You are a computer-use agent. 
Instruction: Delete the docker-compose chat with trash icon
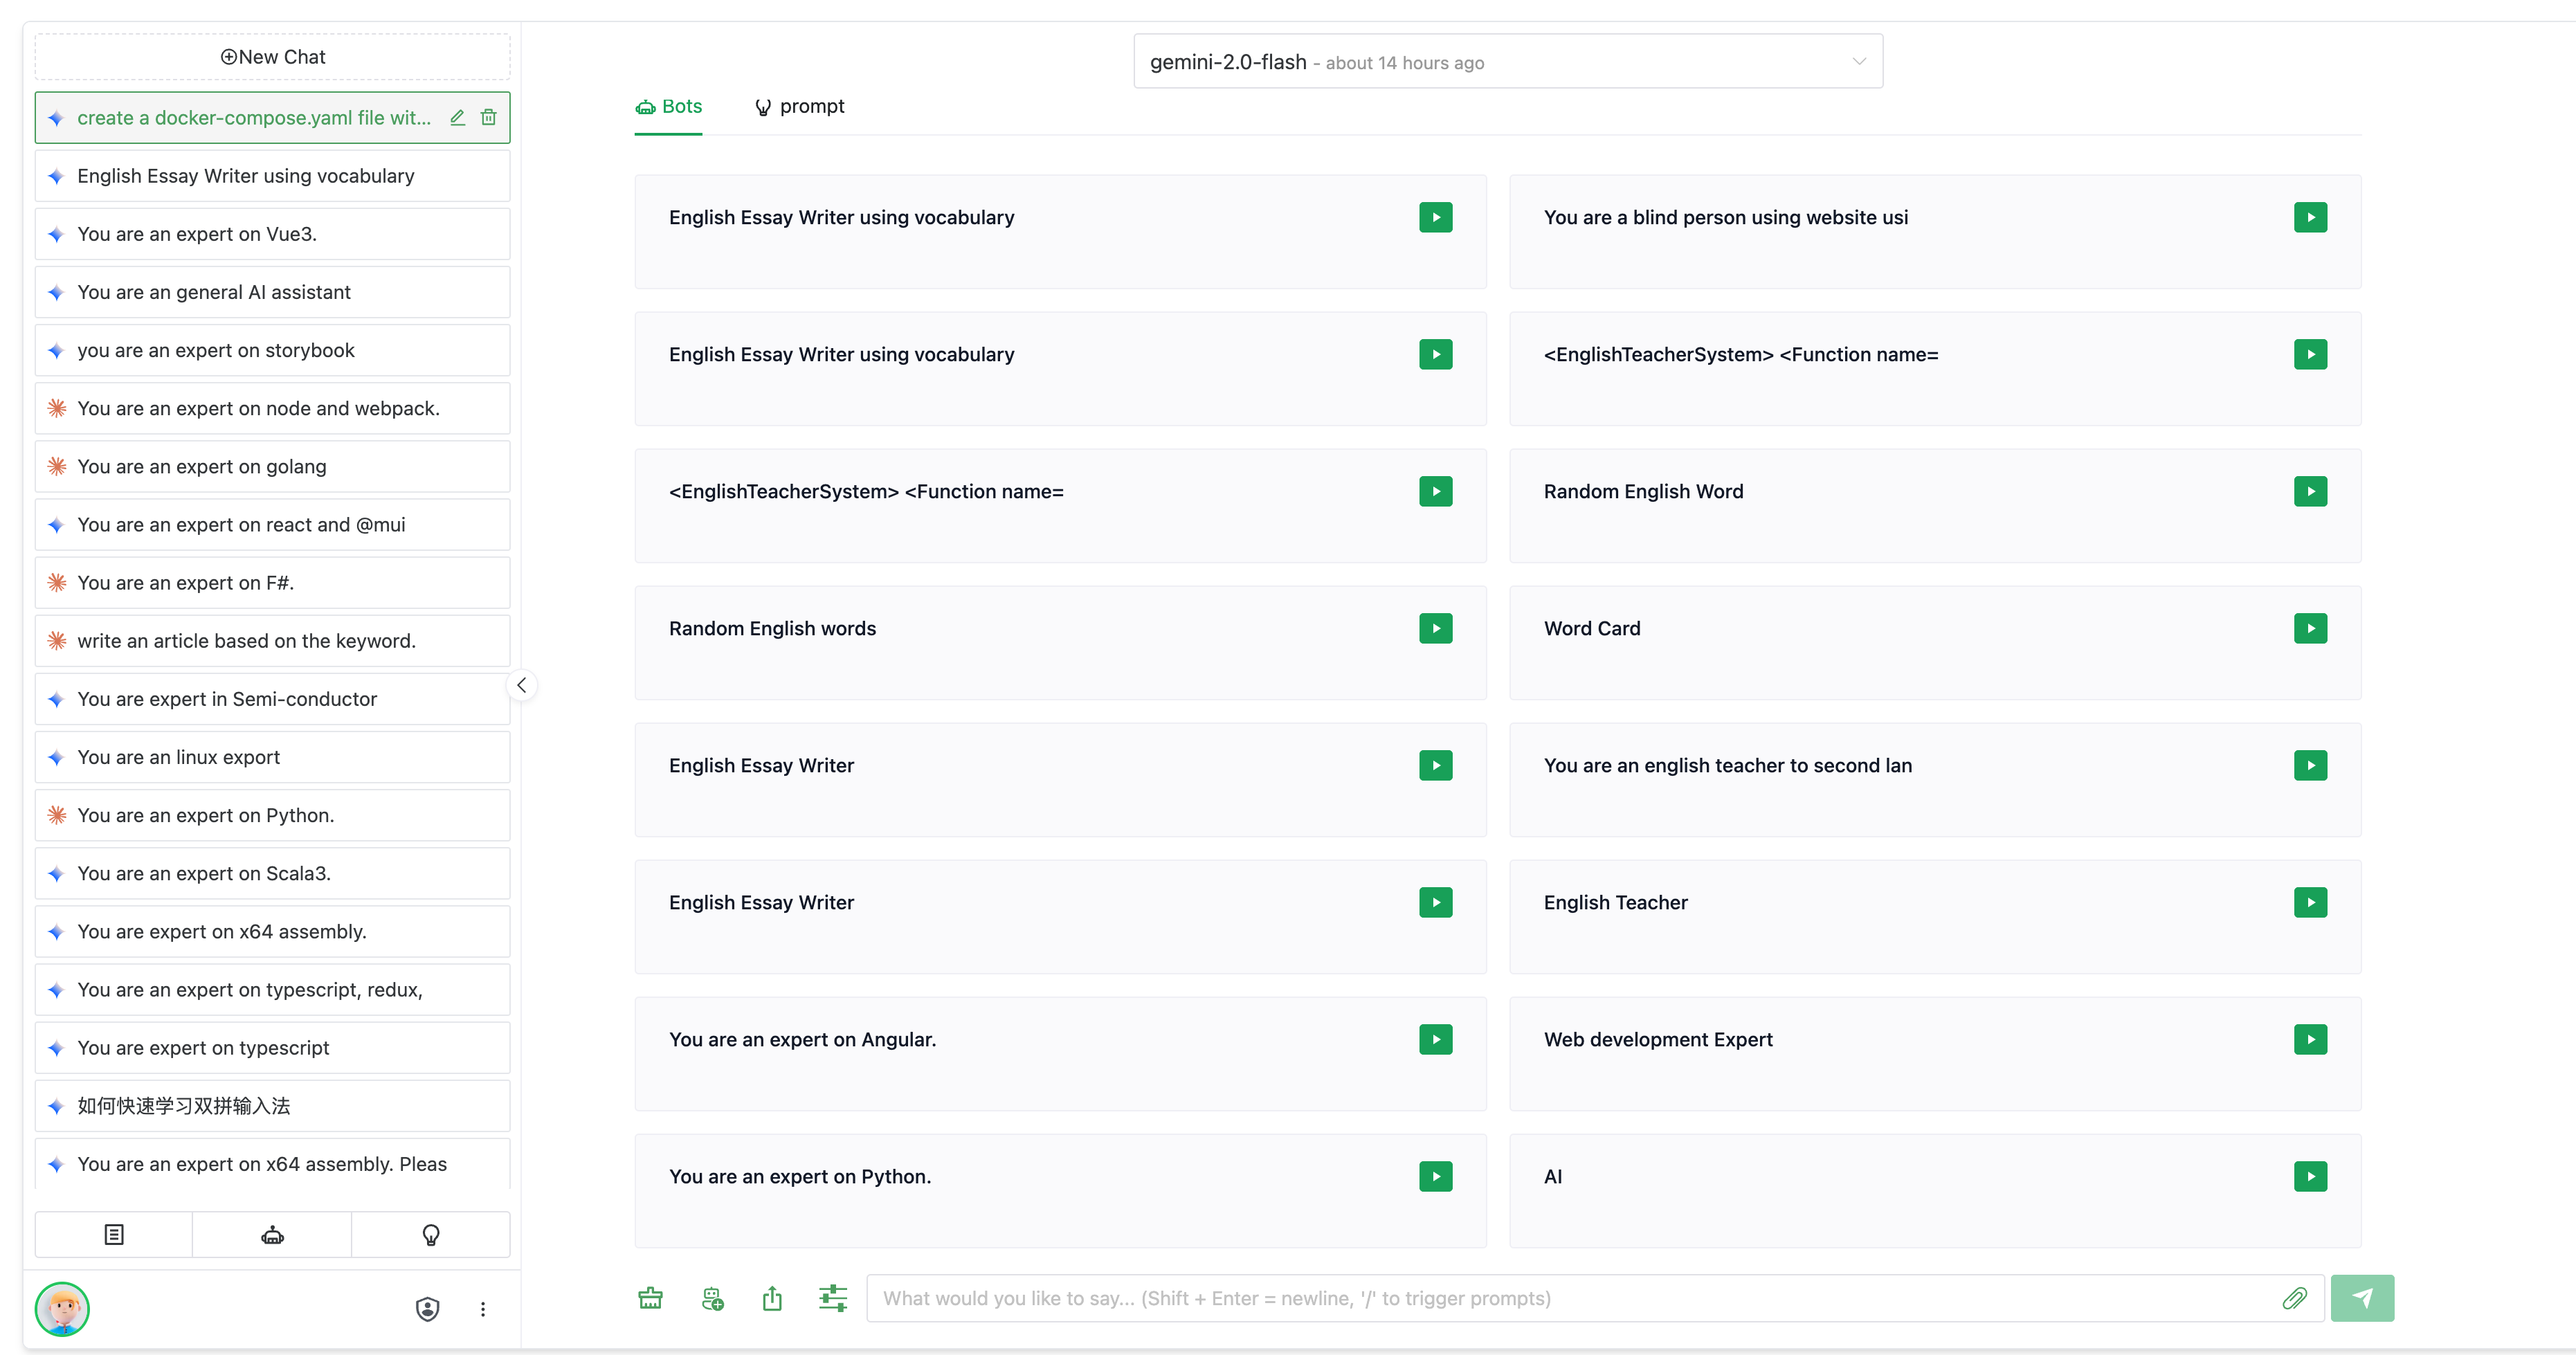[x=488, y=117]
